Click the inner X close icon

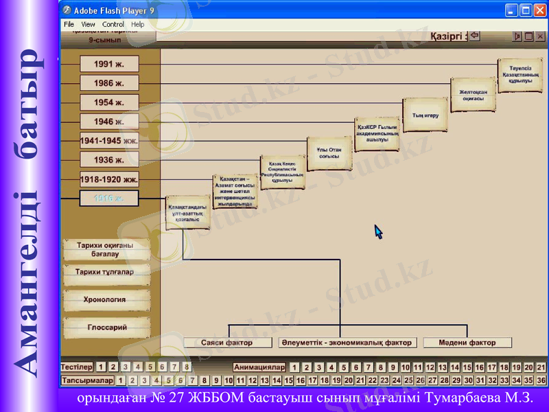click(540, 36)
